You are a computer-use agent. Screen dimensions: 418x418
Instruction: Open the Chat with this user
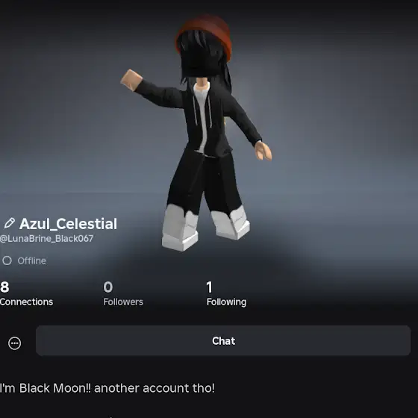point(223,340)
